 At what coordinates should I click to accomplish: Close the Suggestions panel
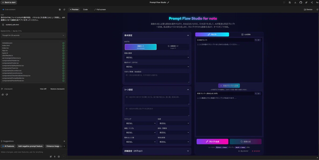tap(64, 141)
